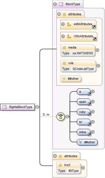
Task: Expand the href attribute details
Action: coord(83,168)
